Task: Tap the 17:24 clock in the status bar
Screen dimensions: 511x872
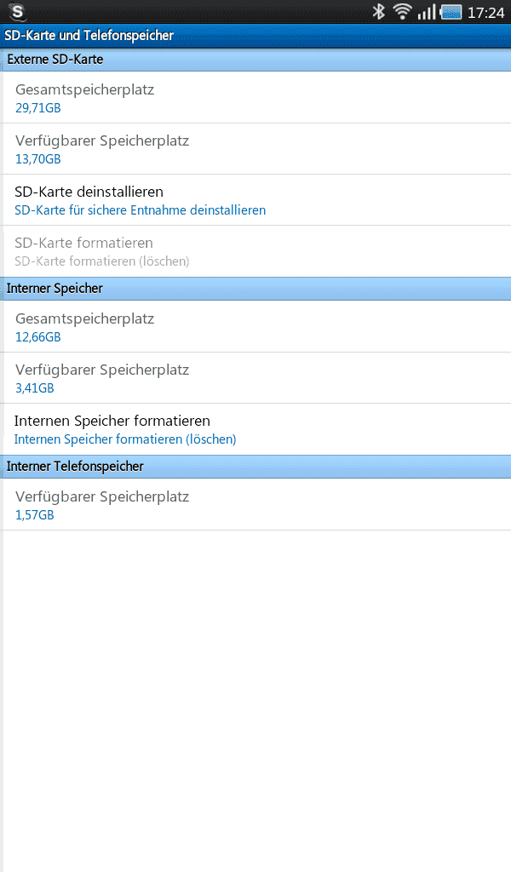Action: coord(485,12)
